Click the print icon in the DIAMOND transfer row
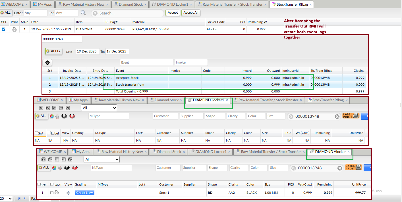This screenshot has height=202, width=402. tap(14, 29)
